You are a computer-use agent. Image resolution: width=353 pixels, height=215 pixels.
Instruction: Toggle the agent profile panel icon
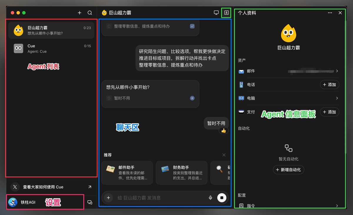226,13
